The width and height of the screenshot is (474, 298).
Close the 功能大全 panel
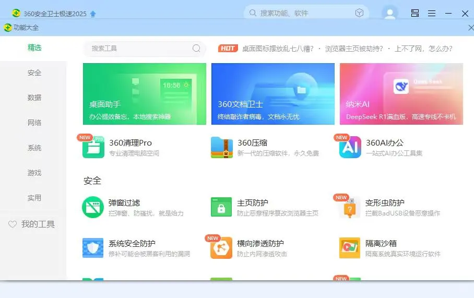[471, 28]
